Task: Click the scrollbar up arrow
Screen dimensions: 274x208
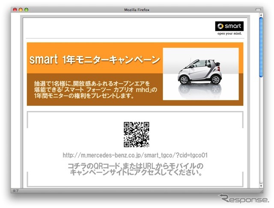Action: pyautogui.click(x=261, y=15)
